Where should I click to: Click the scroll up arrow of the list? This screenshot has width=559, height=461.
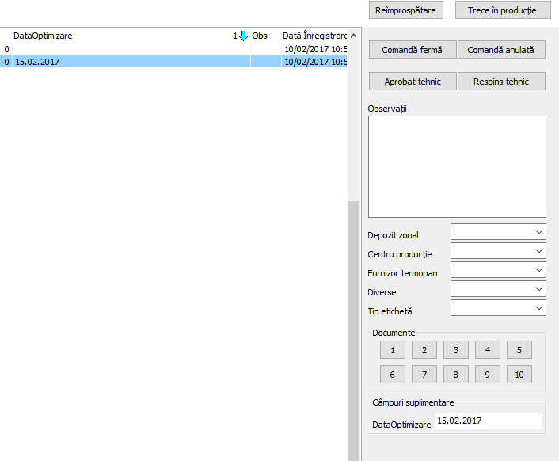coord(353,36)
